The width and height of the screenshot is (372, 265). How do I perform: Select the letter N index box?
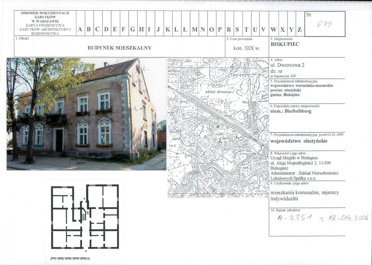coord(203,23)
